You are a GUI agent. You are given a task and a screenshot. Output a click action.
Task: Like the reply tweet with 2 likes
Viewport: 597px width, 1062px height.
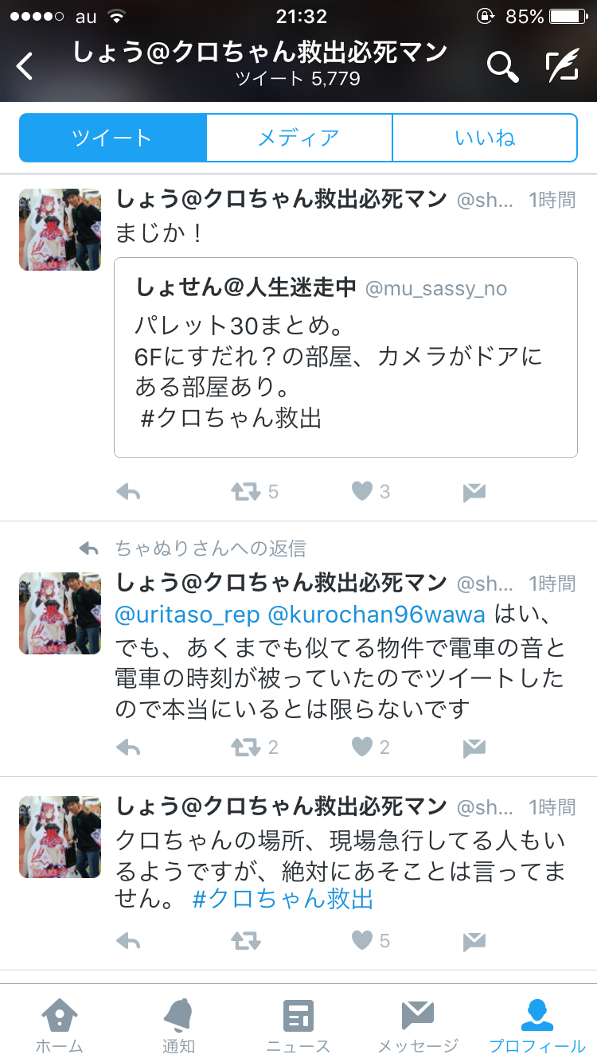click(362, 747)
